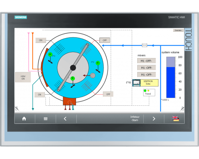Click the "SIMATIC HMI" label
Screen dimensions: 199x159
(176, 17)
